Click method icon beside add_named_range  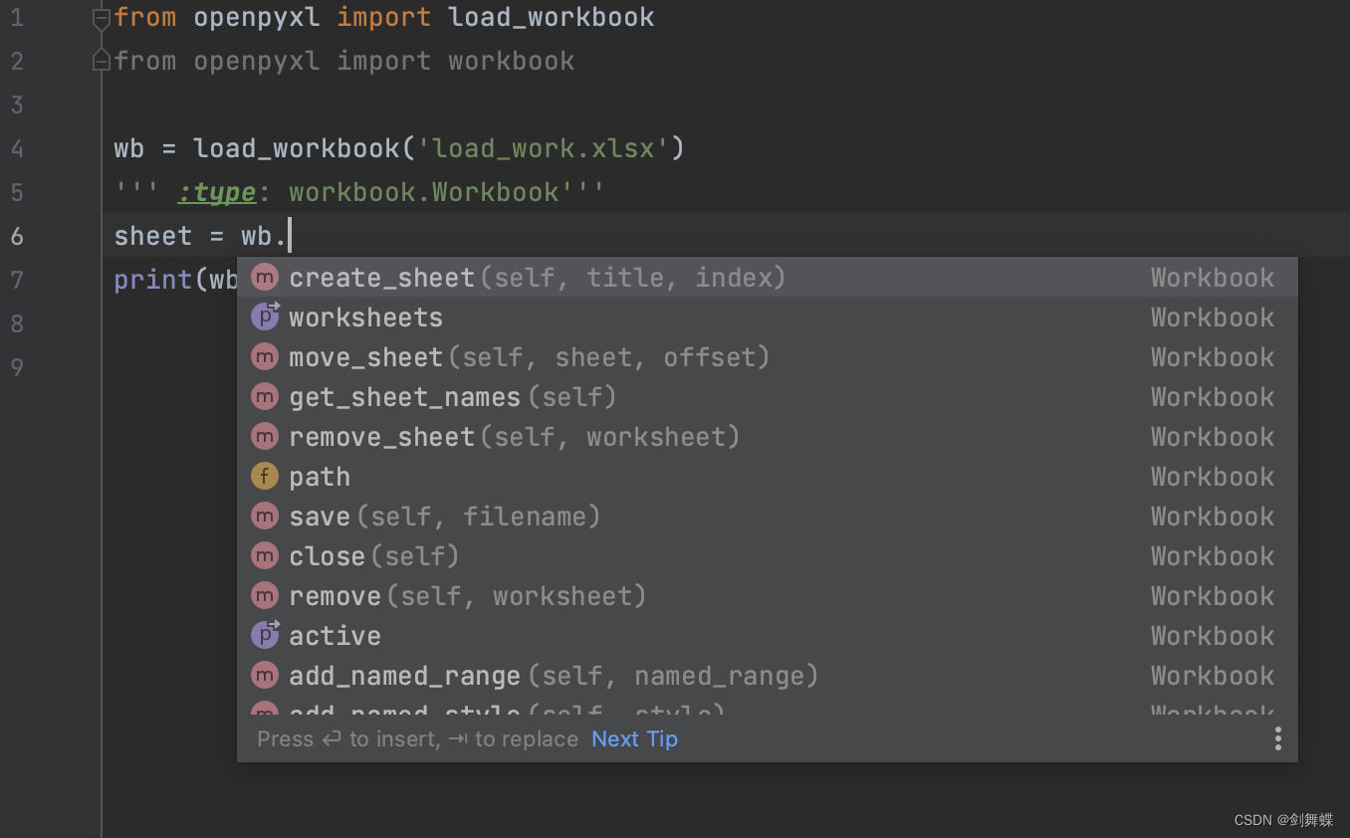click(264, 675)
